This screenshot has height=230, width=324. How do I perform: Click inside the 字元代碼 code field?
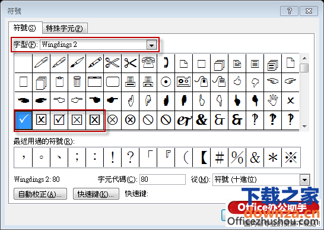tap(163, 179)
